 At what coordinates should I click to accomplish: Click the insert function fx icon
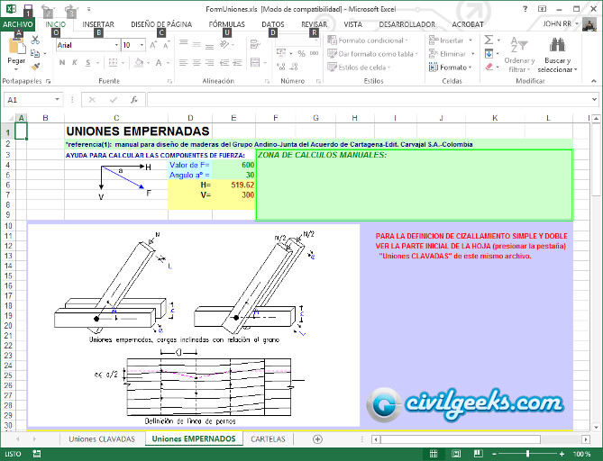click(132, 100)
